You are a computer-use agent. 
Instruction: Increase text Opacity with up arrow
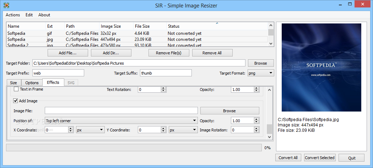pos(256,88)
